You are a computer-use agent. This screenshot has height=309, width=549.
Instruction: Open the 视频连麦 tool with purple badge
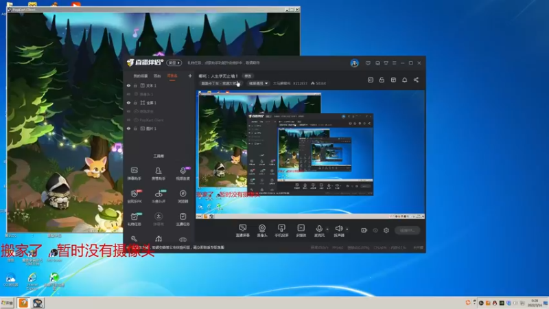[183, 174]
